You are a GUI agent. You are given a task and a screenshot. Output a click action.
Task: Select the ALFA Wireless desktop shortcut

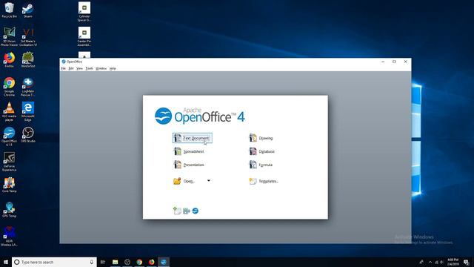point(10,237)
